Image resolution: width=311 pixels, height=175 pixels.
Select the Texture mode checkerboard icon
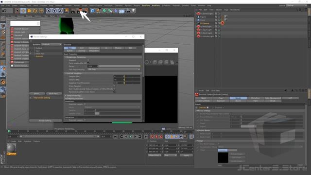(x=3, y=32)
